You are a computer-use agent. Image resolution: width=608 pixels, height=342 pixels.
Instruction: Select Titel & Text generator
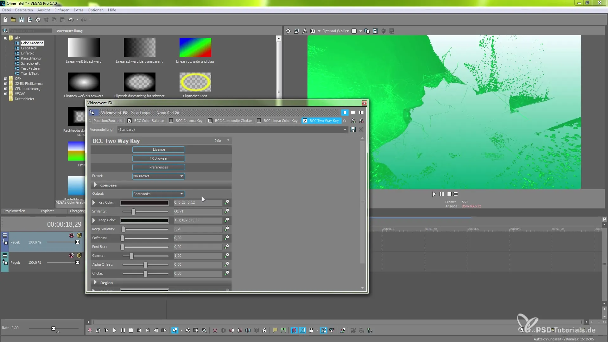pos(30,73)
